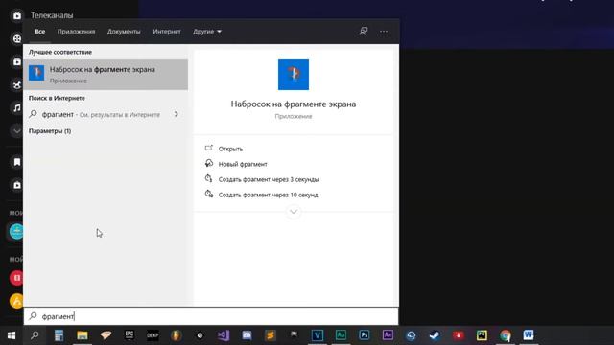Click the large Snip & Sketch app icon
Image resolution: width=614 pixels, height=345 pixels.
click(x=294, y=75)
